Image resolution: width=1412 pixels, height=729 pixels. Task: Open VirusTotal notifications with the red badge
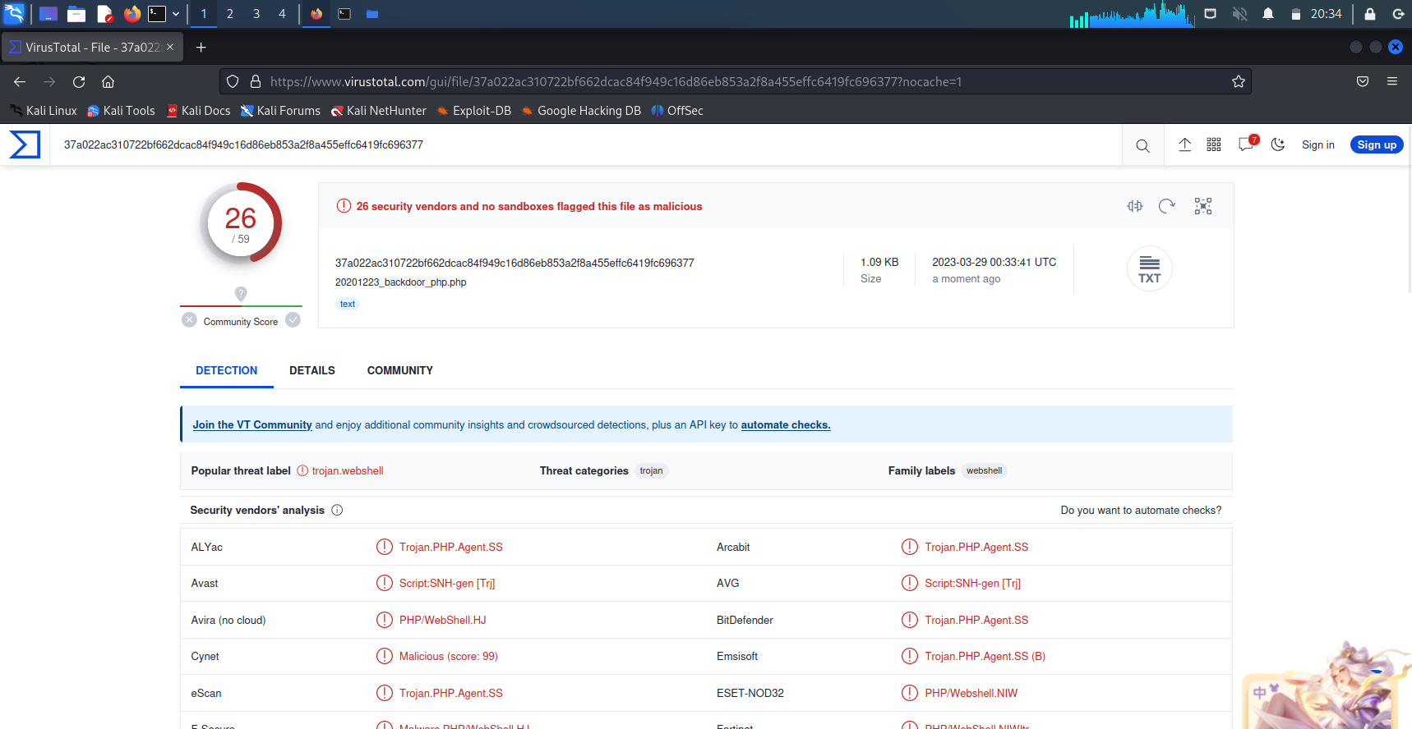click(x=1247, y=144)
